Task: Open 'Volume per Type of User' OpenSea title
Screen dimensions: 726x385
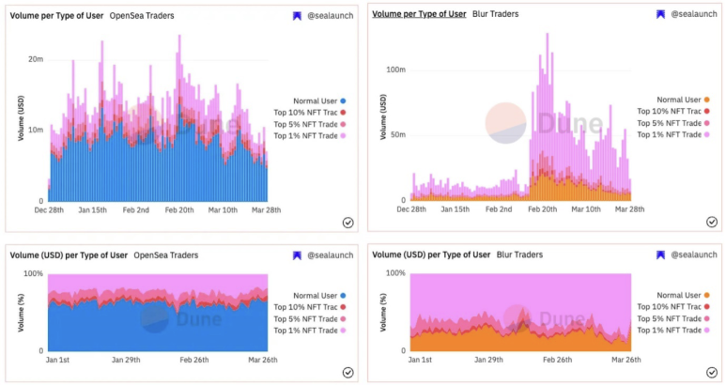Action: (x=56, y=16)
